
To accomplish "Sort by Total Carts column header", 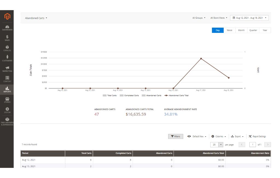I will pyautogui.click(x=79, y=153).
